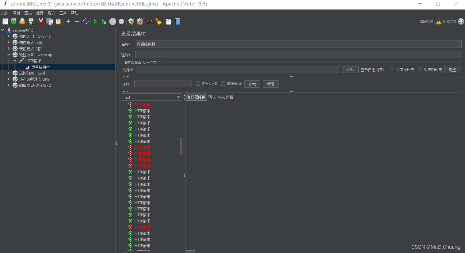
Task: Toggle enabled state with the toggle icon
Action: pos(86,21)
